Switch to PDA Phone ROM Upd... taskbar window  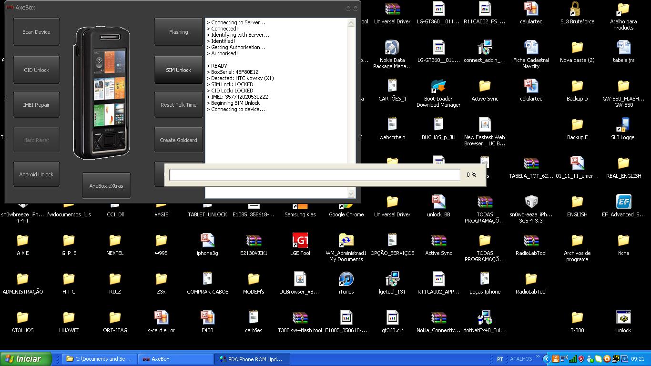(252, 359)
